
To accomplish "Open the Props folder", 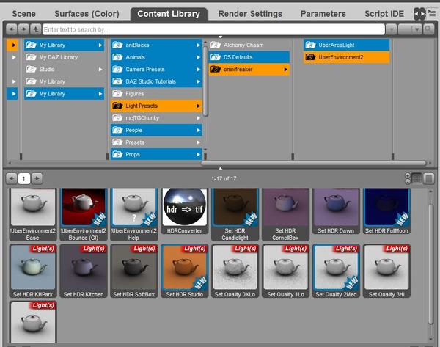I will pyautogui.click(x=156, y=154).
